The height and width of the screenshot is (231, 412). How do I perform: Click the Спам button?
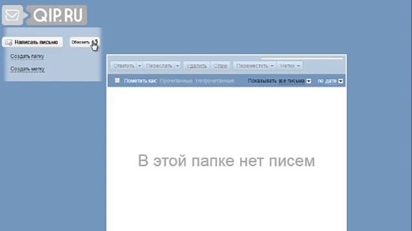pos(220,65)
